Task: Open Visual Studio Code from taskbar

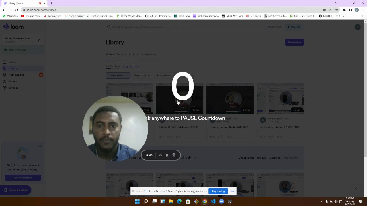Action: 213,201
